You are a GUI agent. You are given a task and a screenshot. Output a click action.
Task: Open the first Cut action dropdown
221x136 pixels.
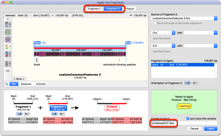[x=163, y=33]
